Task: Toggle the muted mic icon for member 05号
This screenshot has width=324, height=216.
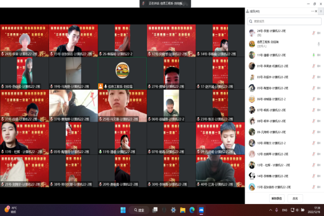Action: click(x=314, y=88)
